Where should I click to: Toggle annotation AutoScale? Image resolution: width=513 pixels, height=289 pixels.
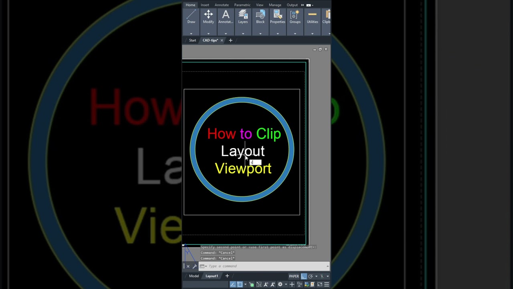273,284
